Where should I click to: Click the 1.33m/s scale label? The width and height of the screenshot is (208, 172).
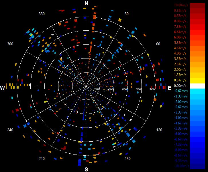pos(180,75)
